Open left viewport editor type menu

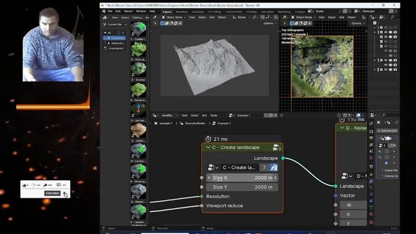(x=155, y=18)
